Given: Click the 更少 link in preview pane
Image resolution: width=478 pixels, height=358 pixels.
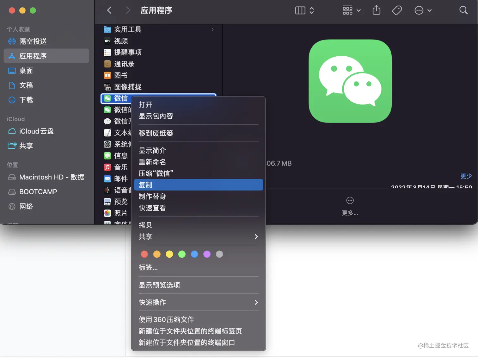Looking at the screenshot, I should [466, 176].
